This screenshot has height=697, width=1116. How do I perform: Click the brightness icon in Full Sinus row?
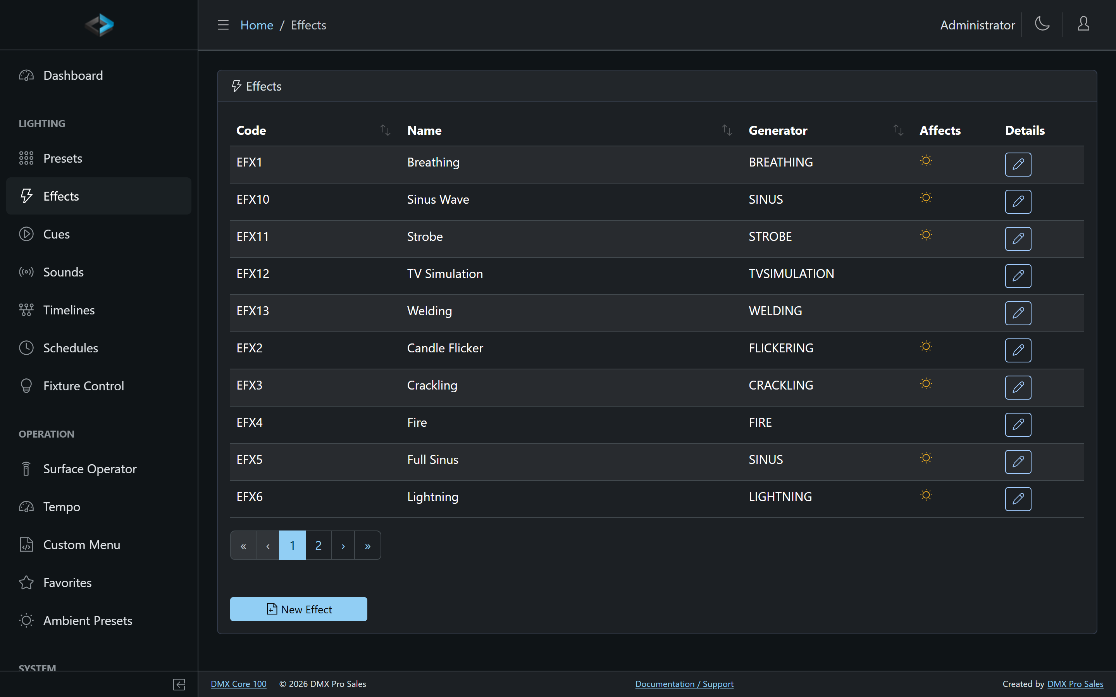[x=925, y=458]
